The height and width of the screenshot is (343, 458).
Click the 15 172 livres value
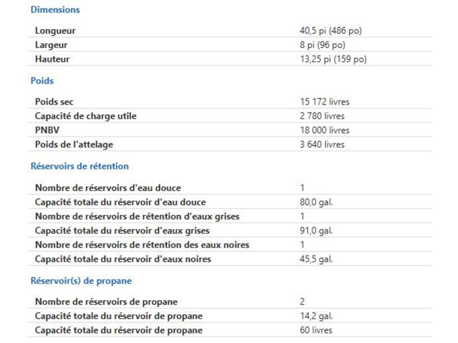pyautogui.click(x=325, y=102)
